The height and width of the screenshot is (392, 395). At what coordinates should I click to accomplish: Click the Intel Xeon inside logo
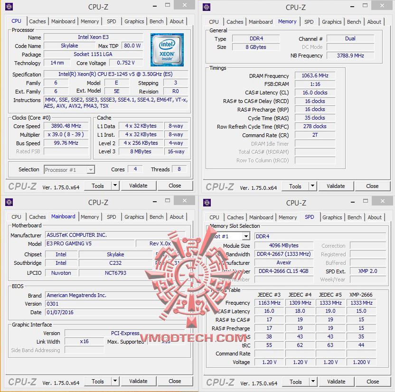coord(167,50)
